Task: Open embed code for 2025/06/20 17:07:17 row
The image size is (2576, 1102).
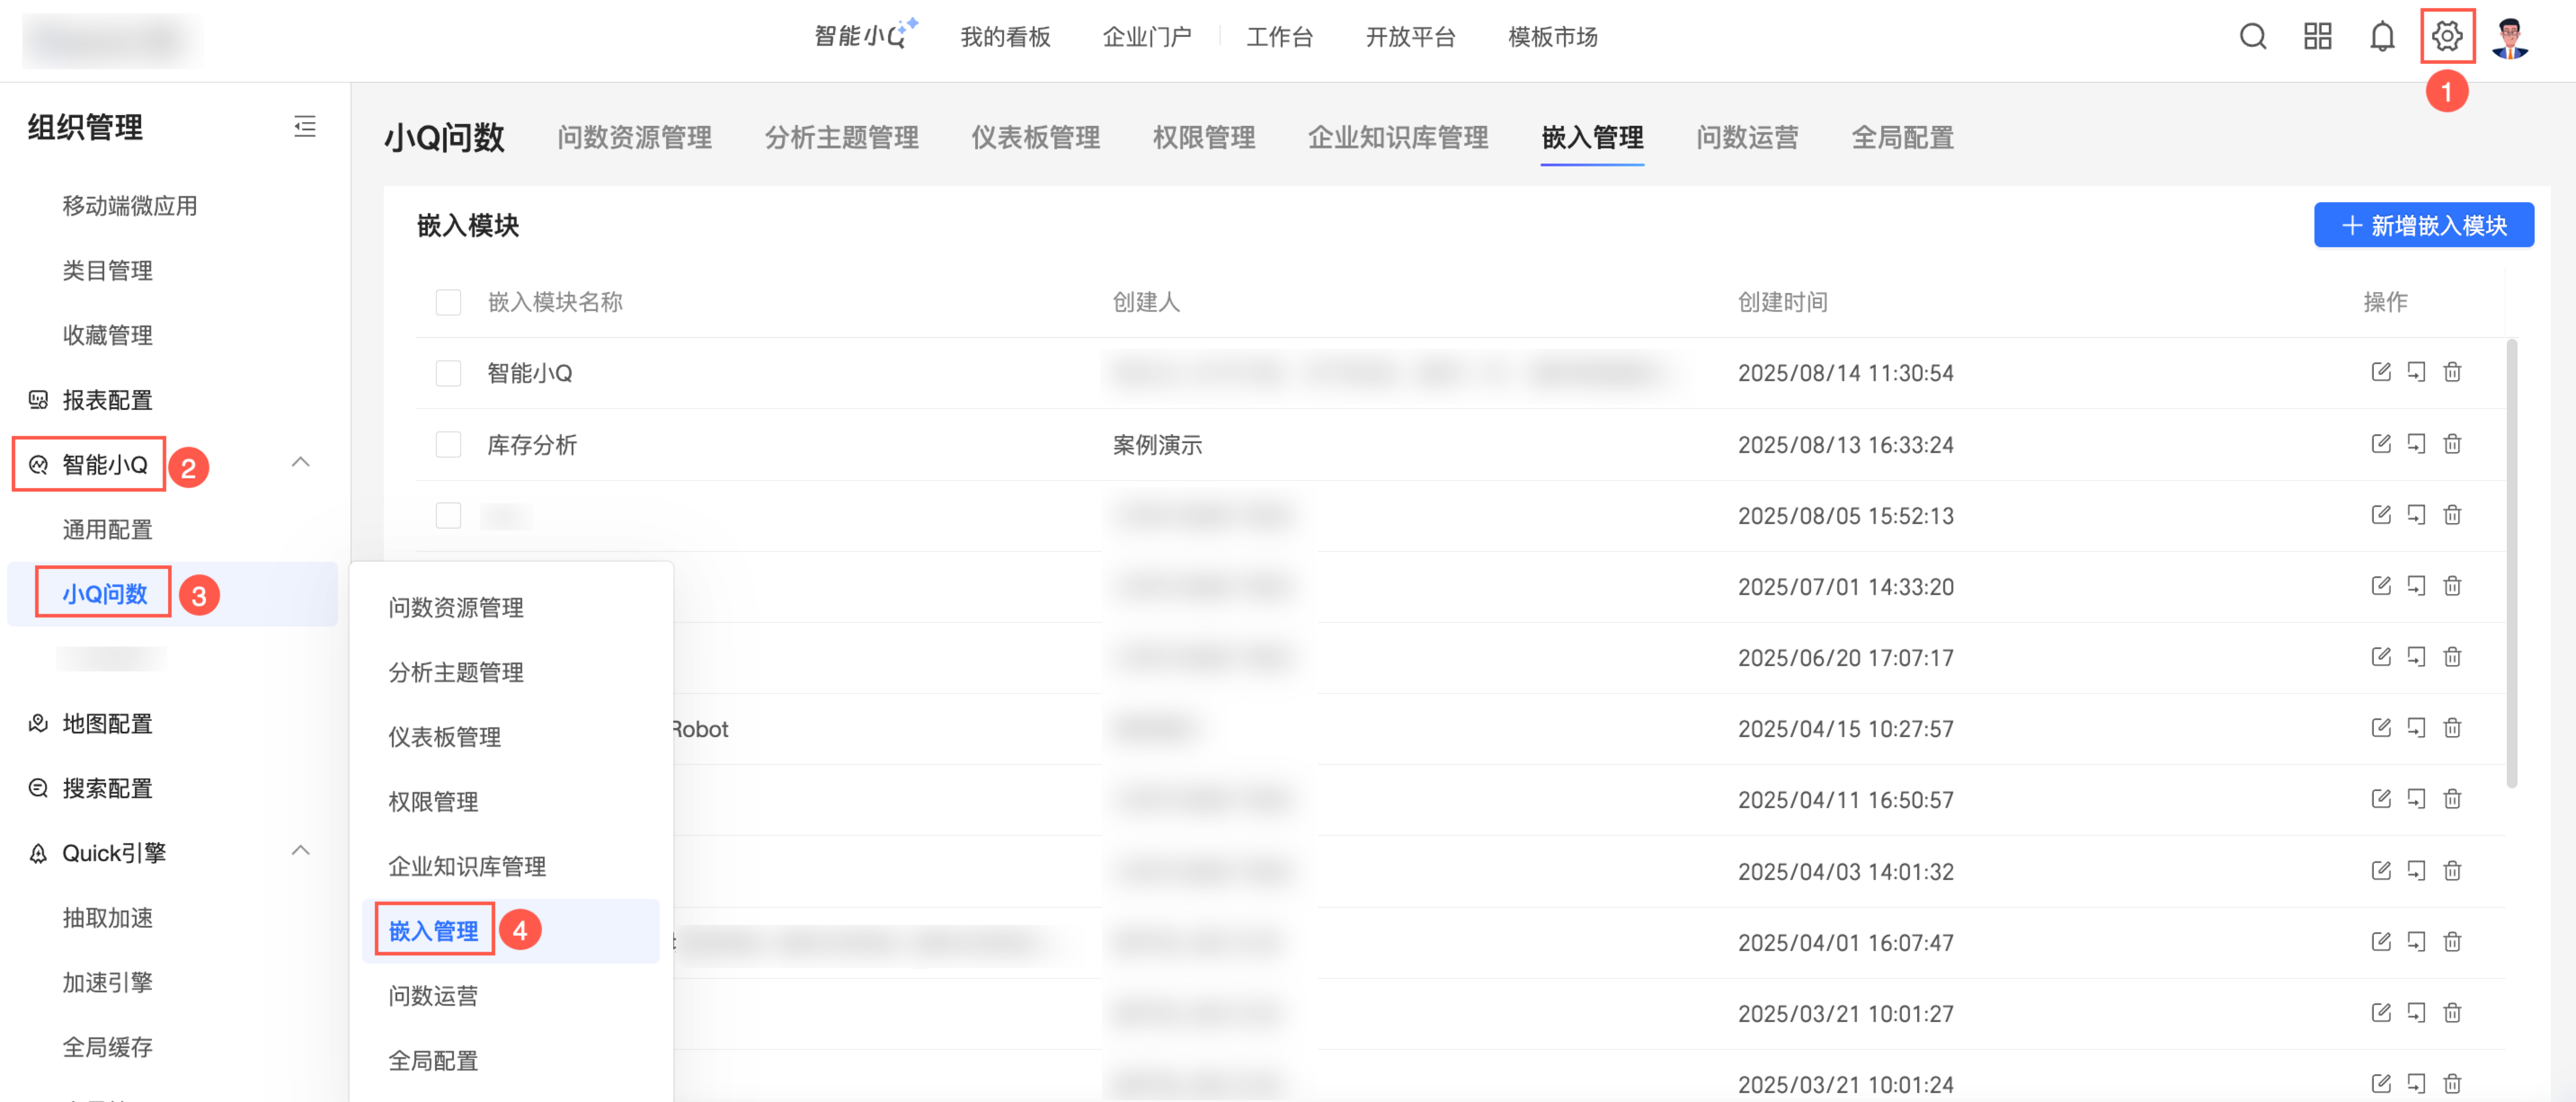Action: 2416,656
